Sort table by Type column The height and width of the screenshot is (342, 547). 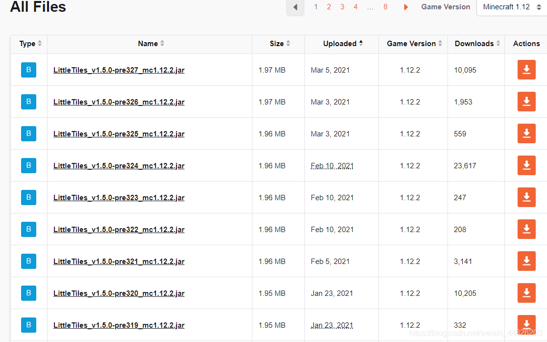[x=30, y=43]
